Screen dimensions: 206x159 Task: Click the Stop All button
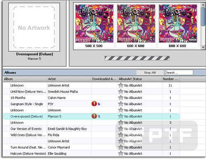[150, 73]
